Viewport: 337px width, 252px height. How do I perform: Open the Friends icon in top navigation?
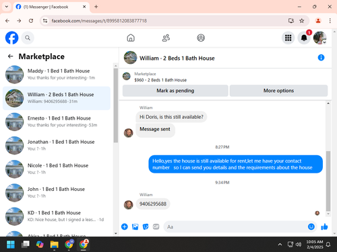[166, 38]
